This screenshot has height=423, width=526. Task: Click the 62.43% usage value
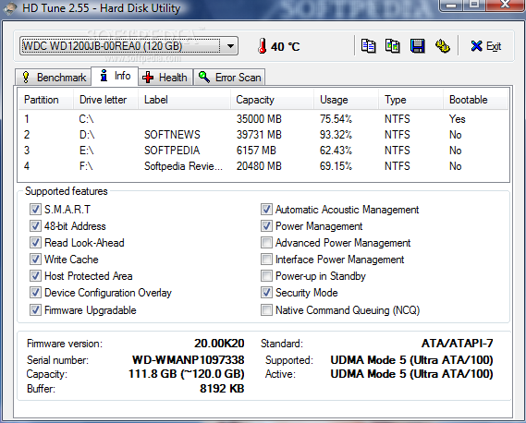336,151
